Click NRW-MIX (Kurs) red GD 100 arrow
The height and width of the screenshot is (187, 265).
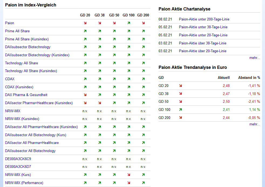[x=129, y=175]
